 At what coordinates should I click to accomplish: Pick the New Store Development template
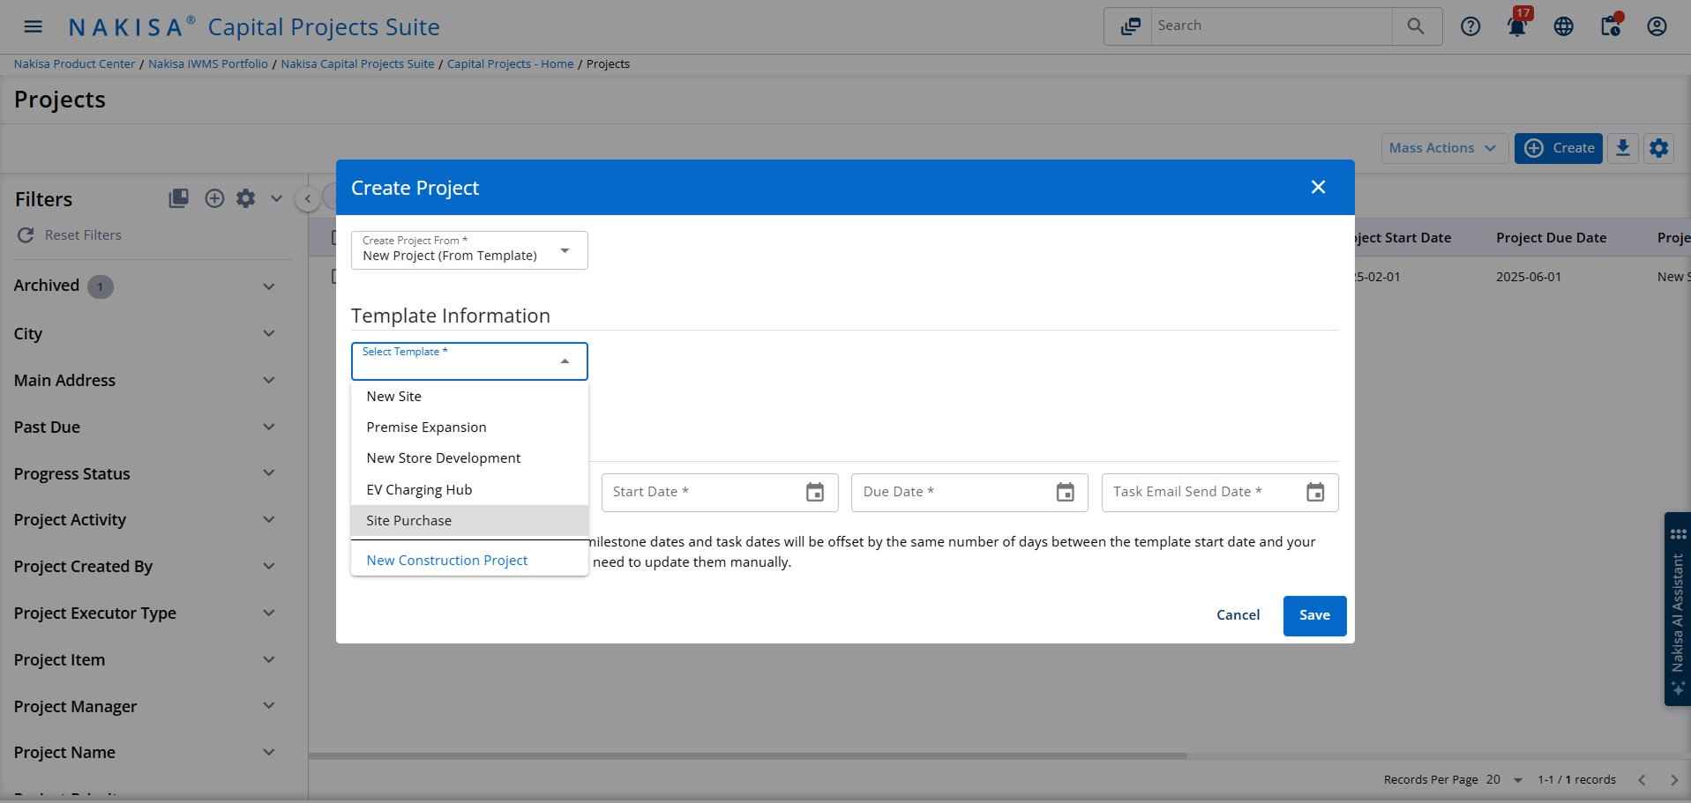443,458
